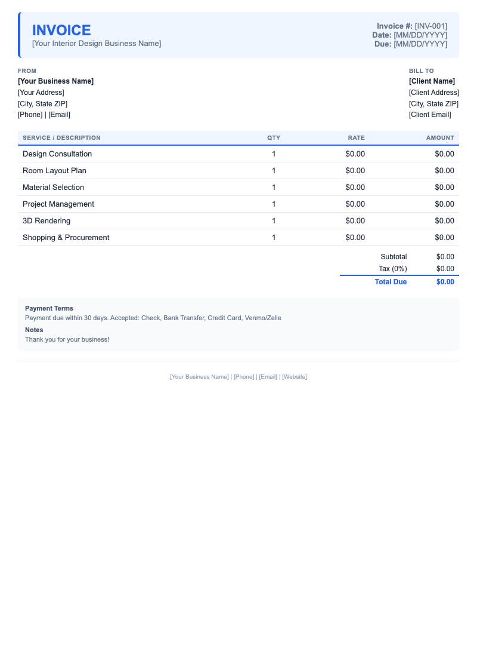Click the quantity in the Design Consultation row

pos(274,154)
